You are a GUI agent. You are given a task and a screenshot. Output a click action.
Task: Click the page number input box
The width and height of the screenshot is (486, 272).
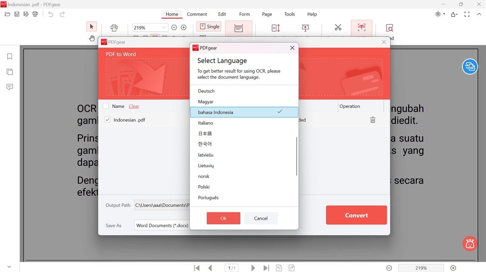click(232, 268)
